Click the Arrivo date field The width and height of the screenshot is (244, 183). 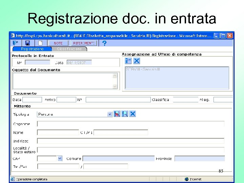pyautogui.click(x=66, y=100)
